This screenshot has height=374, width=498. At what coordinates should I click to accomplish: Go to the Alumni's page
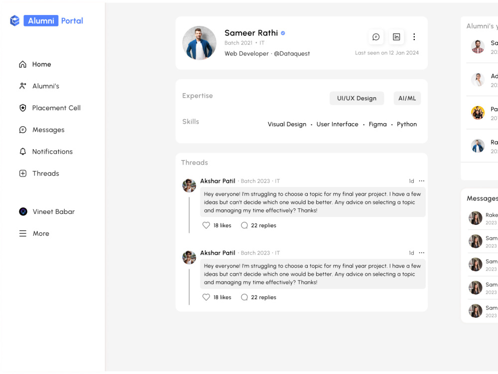point(45,86)
